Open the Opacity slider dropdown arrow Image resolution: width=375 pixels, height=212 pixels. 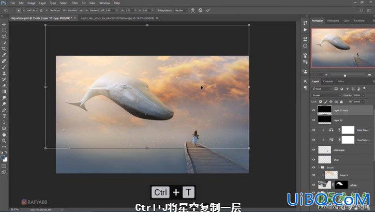pos(364,95)
